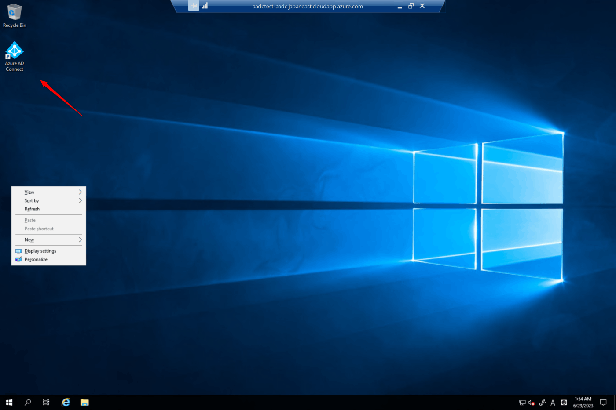This screenshot has height=410, width=616.
Task: Click the Show desktop strip at taskbar end
Action: coord(615,402)
